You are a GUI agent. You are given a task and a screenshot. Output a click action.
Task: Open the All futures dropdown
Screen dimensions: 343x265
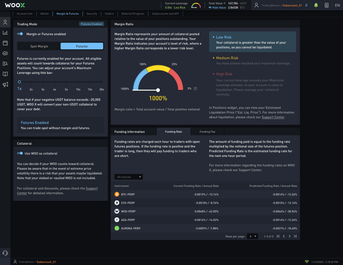click(x=129, y=177)
